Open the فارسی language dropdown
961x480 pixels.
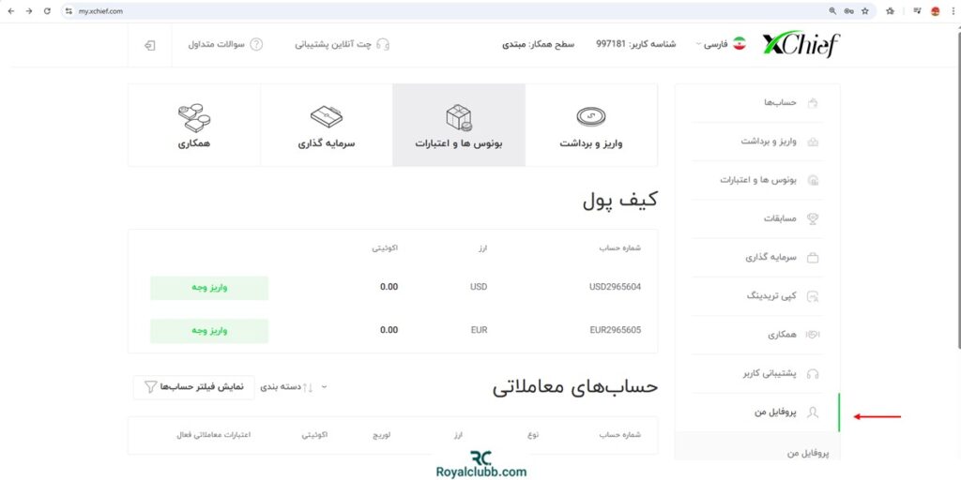pos(712,45)
